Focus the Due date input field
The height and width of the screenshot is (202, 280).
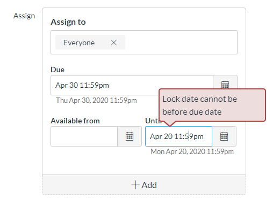click(105, 85)
